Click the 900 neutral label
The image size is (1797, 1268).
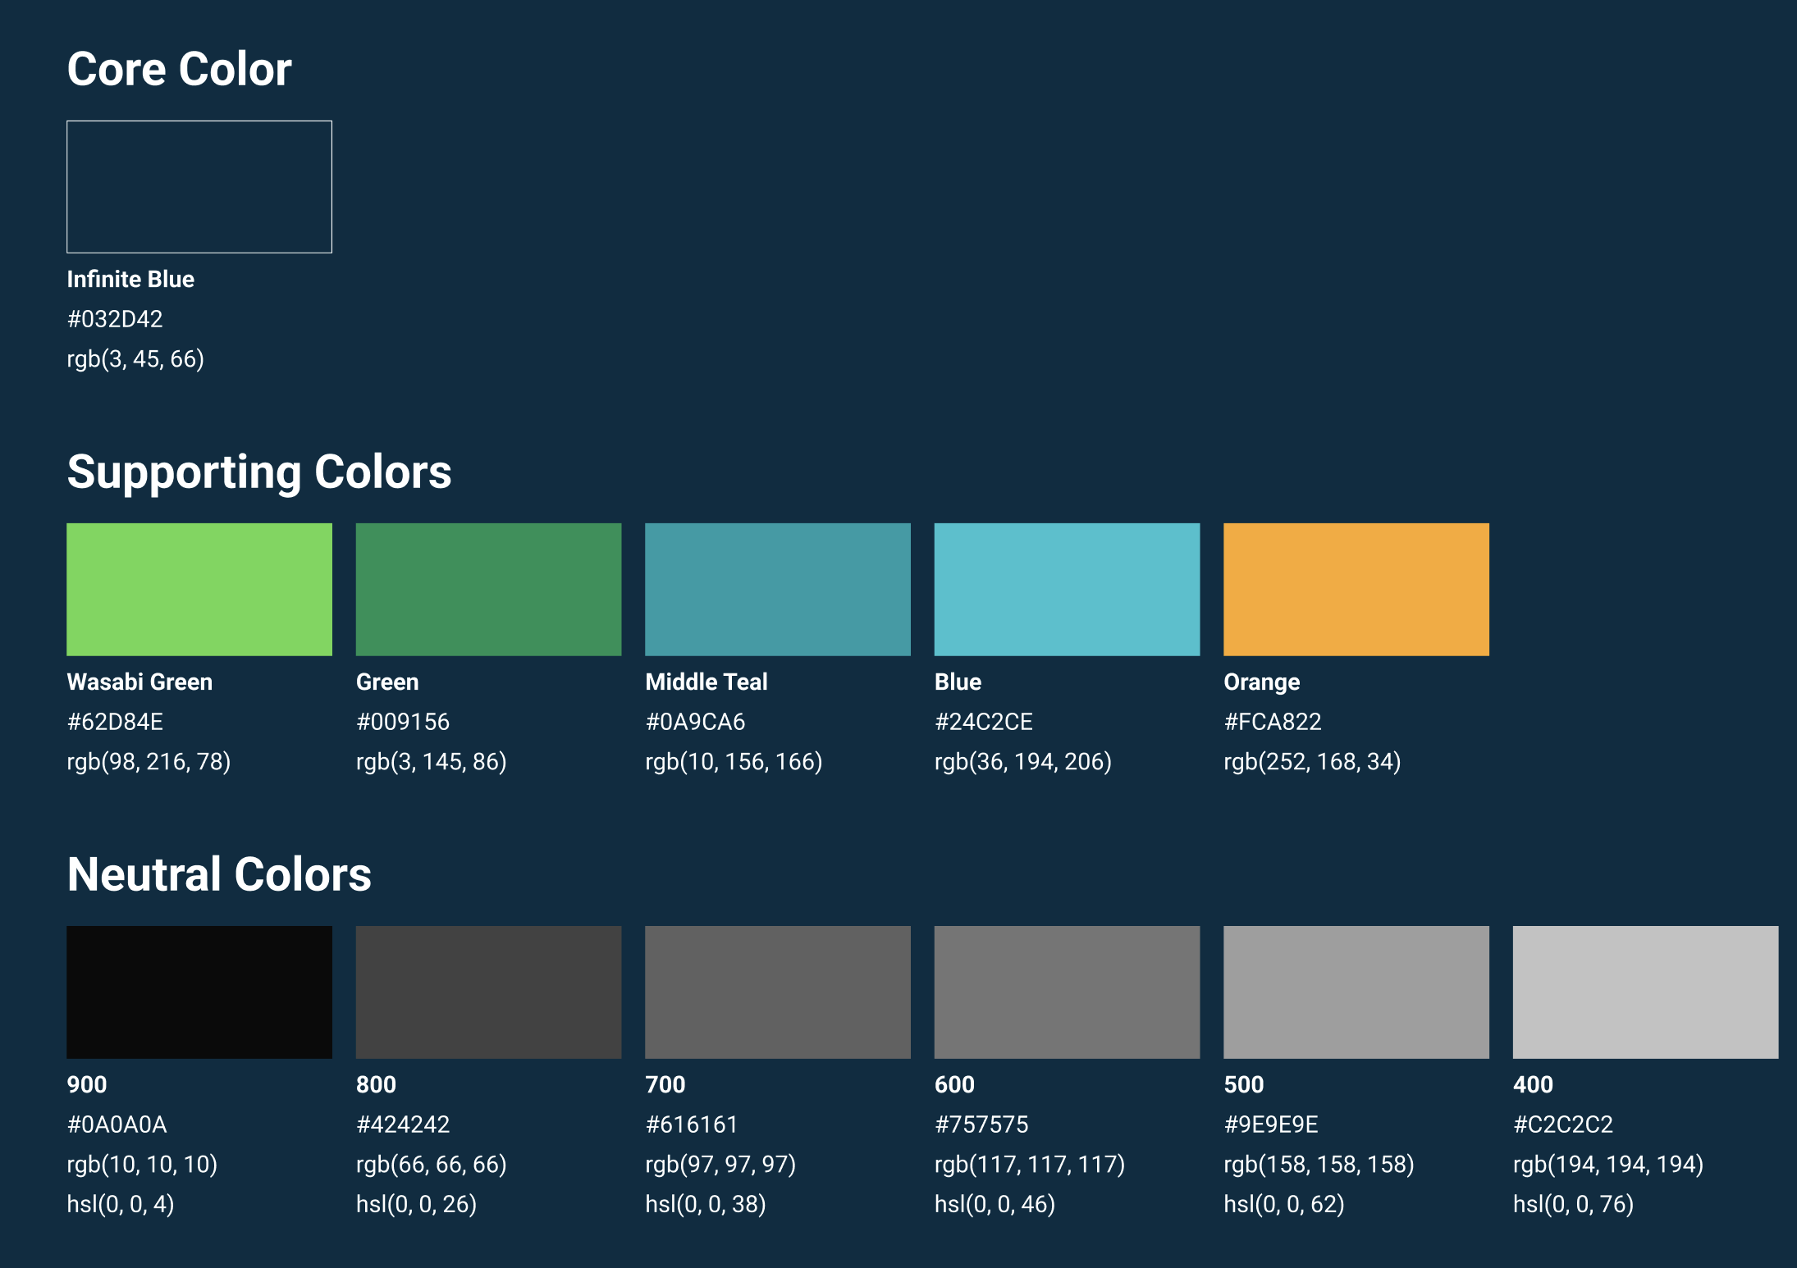click(87, 1085)
